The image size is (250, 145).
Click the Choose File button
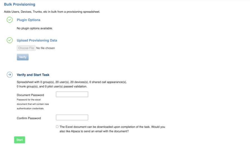(x=26, y=48)
